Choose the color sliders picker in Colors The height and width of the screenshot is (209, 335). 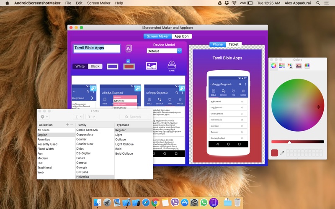coord(282,66)
